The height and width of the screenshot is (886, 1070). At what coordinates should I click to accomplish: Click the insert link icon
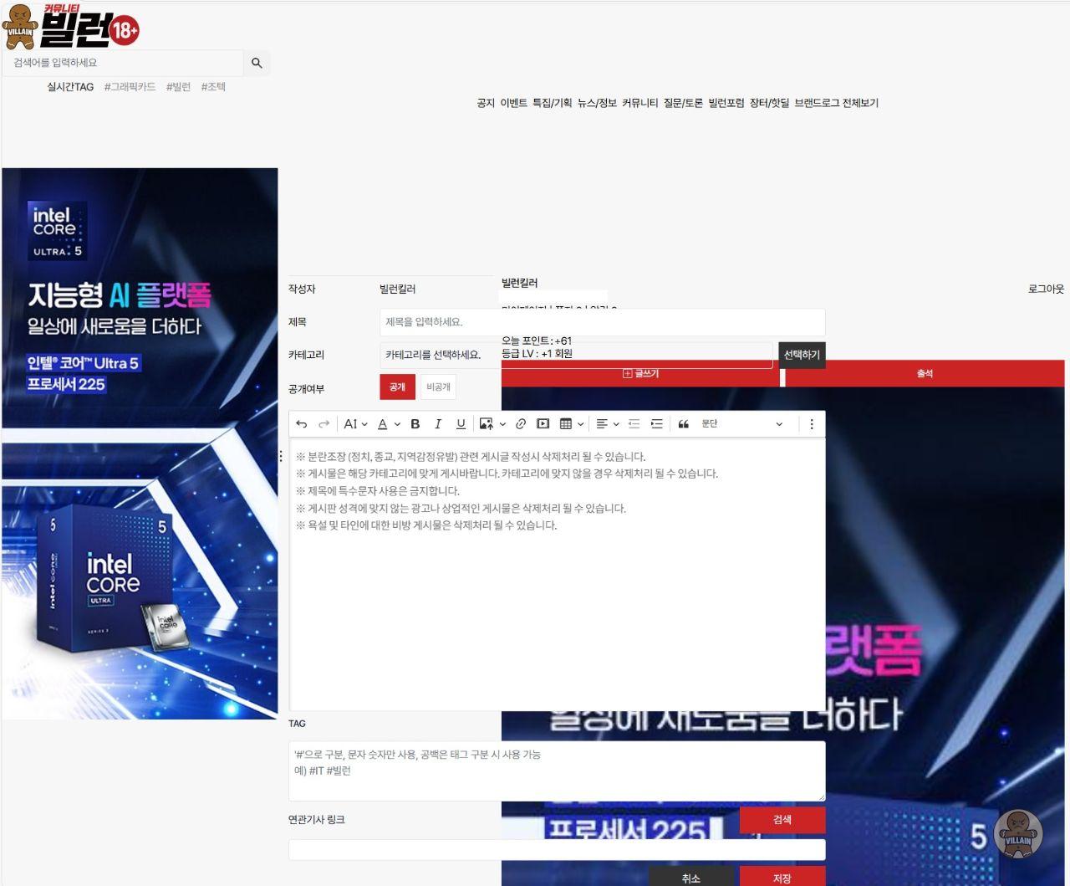coord(521,424)
